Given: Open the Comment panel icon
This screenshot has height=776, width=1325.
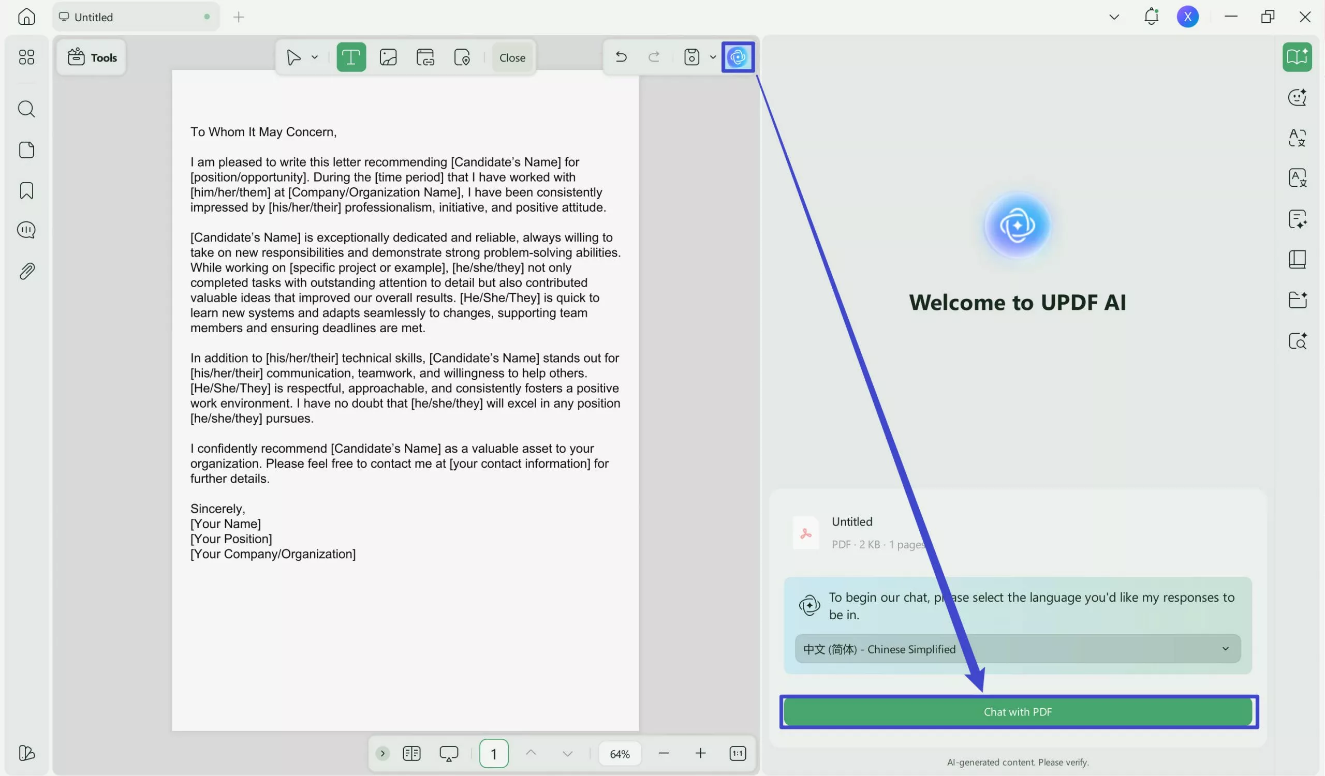Looking at the screenshot, I should pyautogui.click(x=26, y=230).
